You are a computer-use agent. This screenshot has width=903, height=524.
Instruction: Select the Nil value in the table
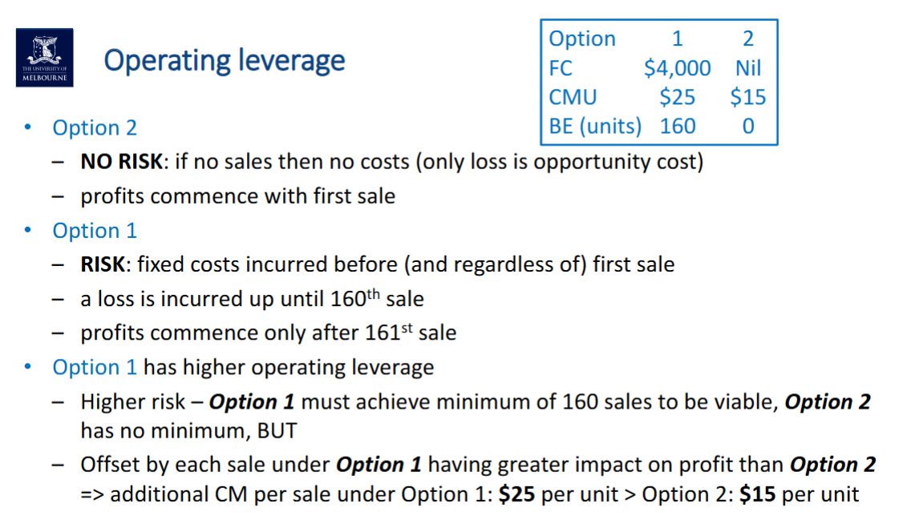[747, 68]
